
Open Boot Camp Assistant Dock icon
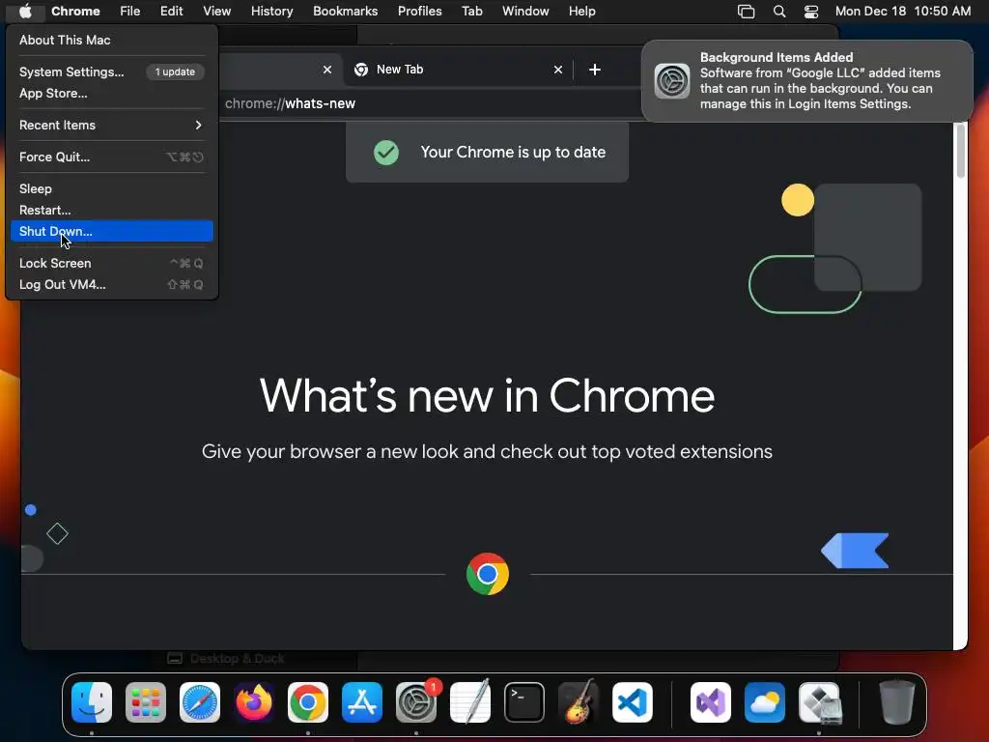[819, 702]
